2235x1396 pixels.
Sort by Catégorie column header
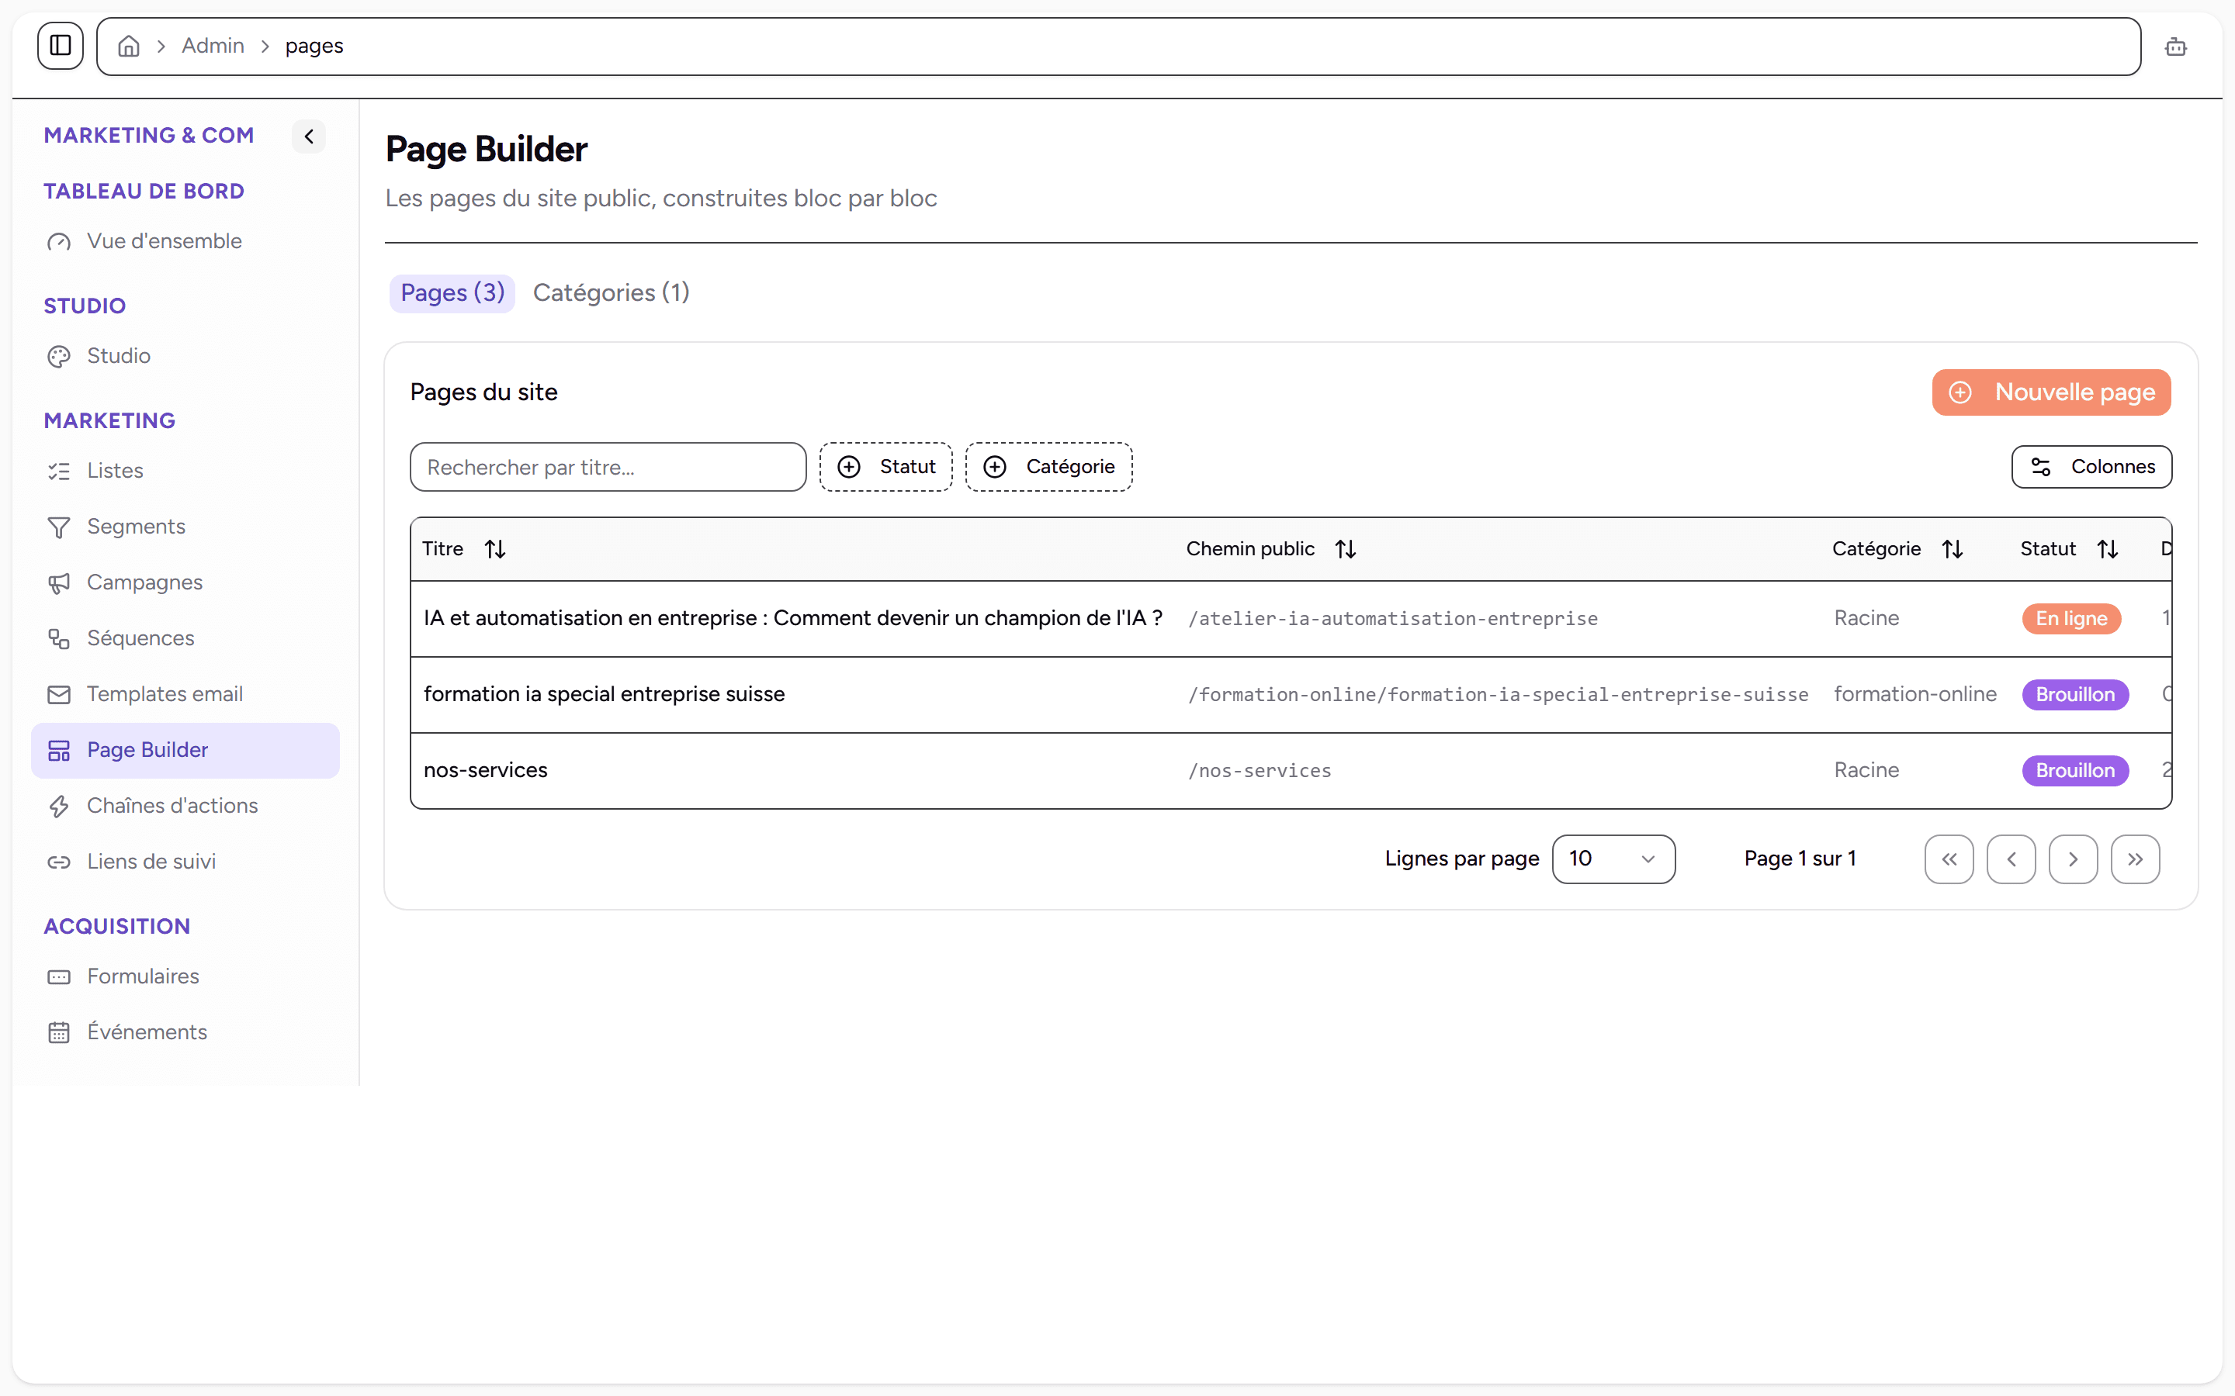[x=1898, y=549]
